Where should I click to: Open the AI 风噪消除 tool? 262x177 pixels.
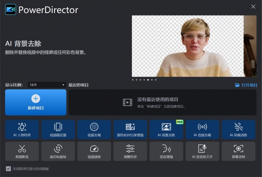238,130
